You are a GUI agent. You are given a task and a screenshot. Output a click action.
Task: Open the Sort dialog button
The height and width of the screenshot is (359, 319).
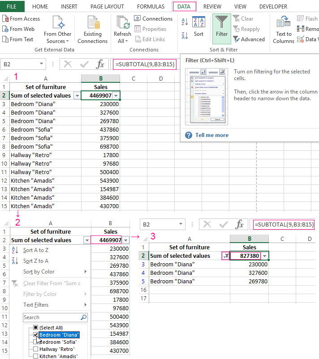[198, 26]
